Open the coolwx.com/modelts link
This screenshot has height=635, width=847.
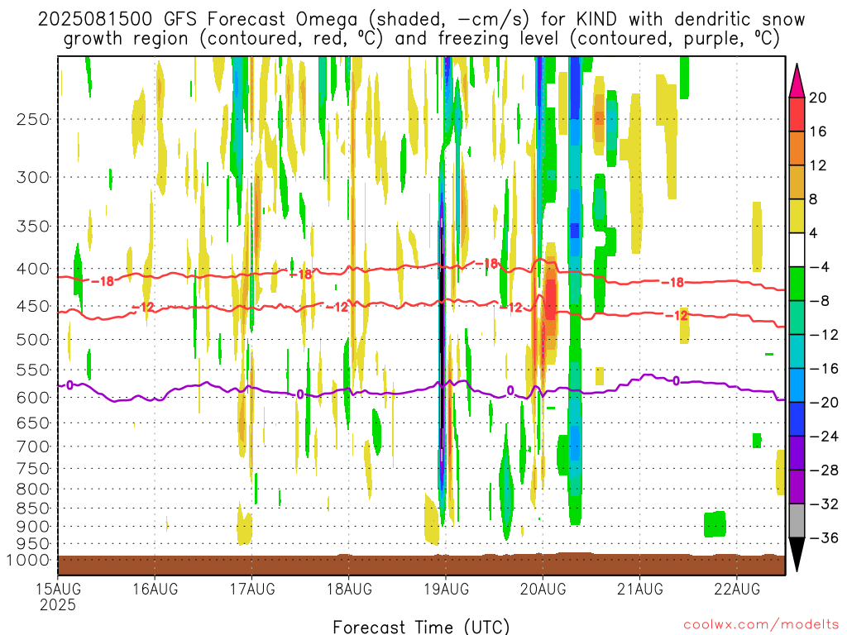[x=761, y=625]
